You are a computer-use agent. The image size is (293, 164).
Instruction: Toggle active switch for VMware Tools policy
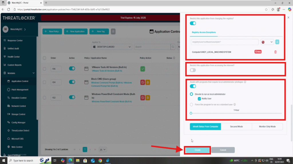coord(72,69)
